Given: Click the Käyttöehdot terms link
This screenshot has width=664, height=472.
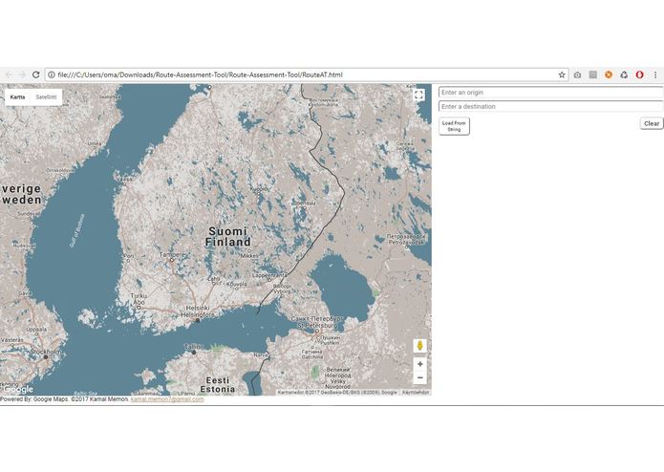Looking at the screenshot, I should 416,393.
